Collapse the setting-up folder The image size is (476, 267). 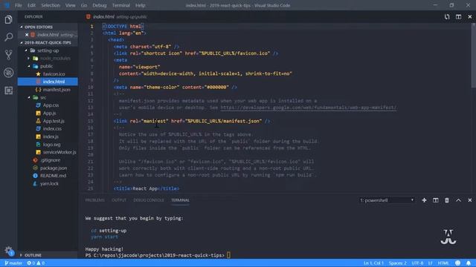pos(48,50)
